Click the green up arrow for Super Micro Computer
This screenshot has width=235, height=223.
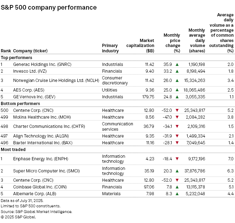pos(177,171)
